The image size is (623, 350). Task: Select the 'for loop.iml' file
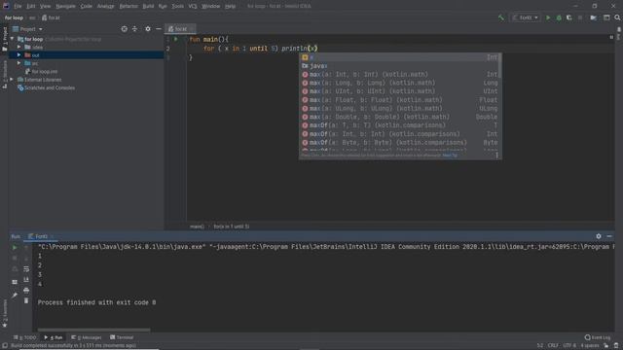[44, 71]
